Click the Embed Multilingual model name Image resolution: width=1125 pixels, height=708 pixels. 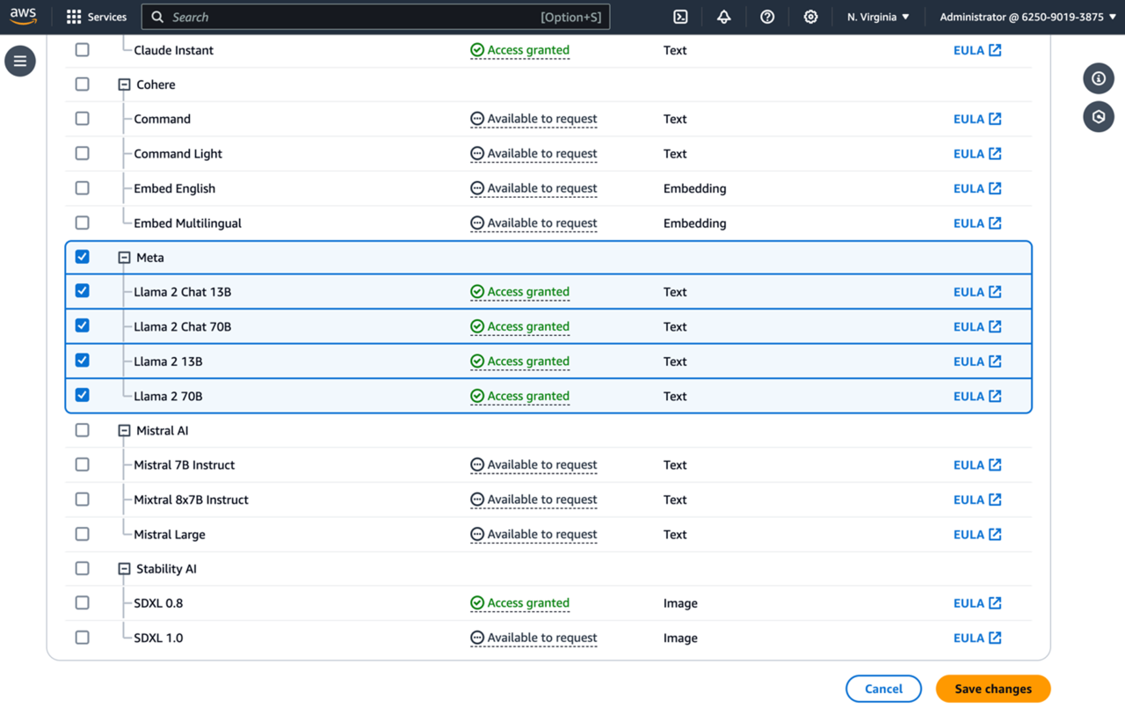pos(187,223)
